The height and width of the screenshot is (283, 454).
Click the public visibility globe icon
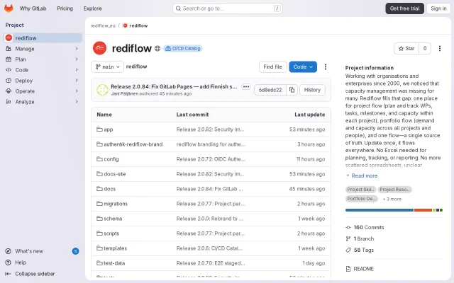[x=157, y=49]
